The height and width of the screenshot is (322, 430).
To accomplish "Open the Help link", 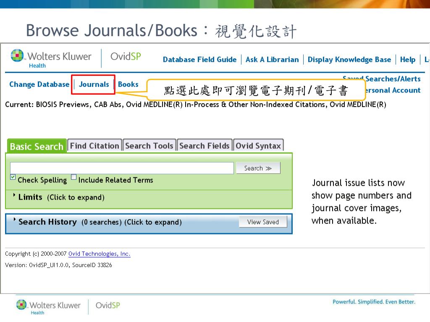I will (407, 60).
